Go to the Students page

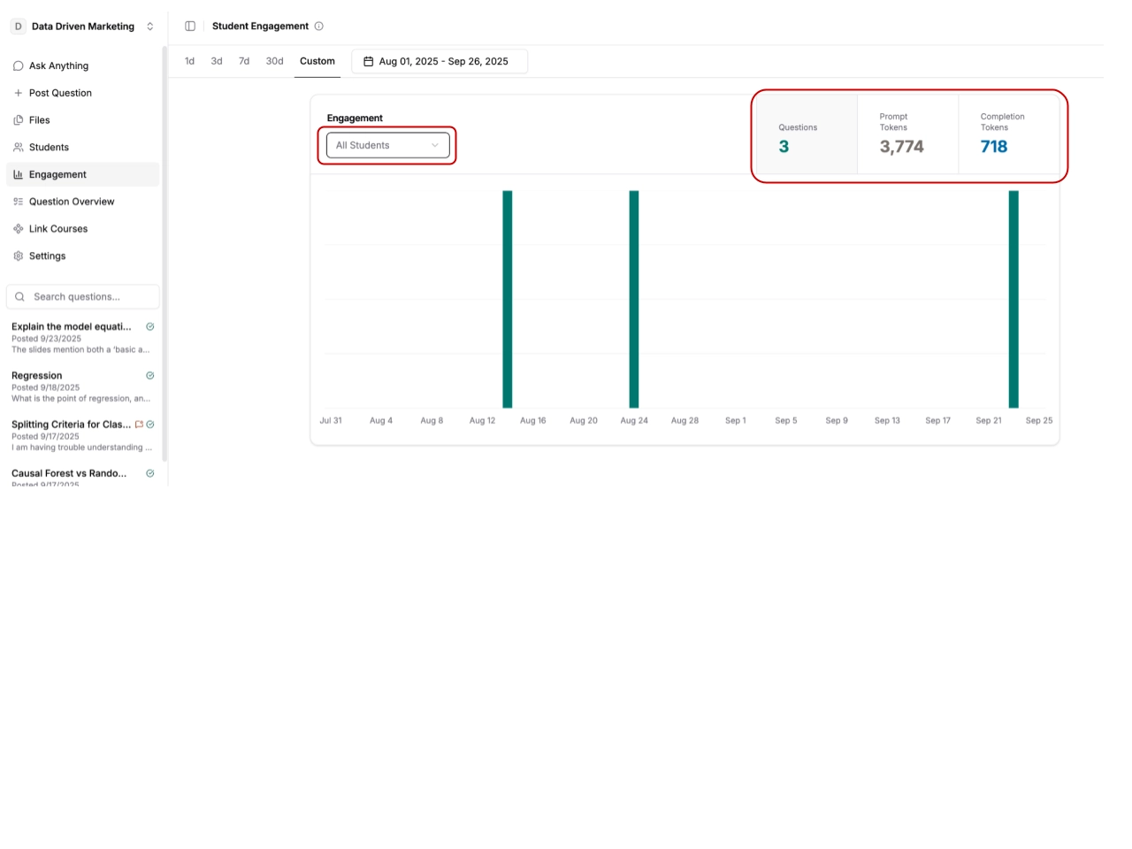click(49, 148)
